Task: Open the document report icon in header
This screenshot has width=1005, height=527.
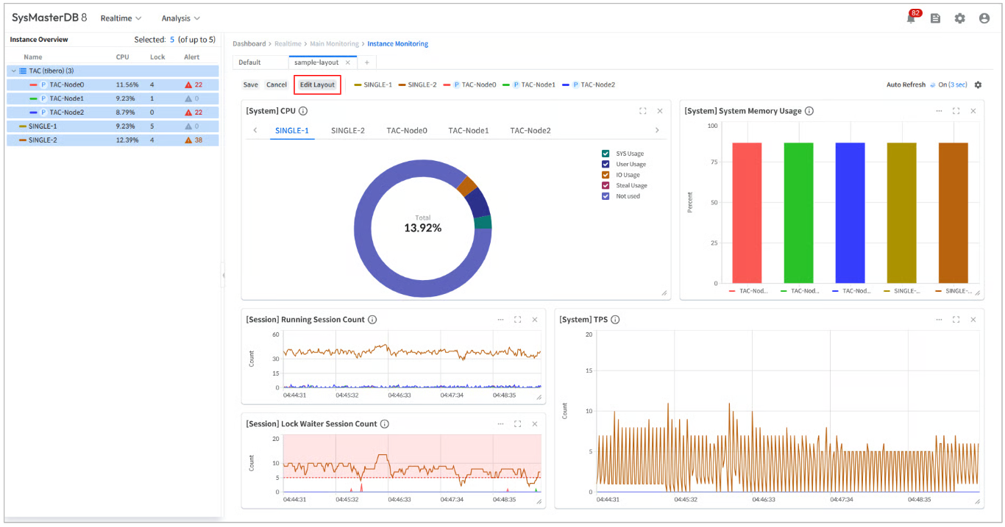Action: [x=935, y=18]
